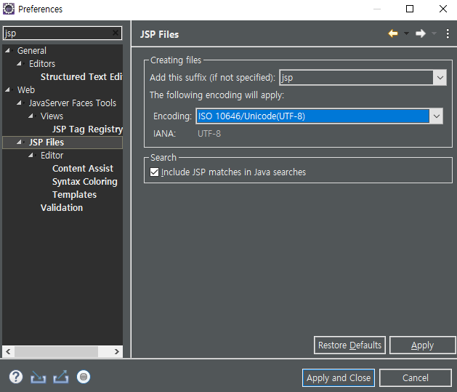457x392 pixels.
Task: Collapse the Views tree node
Action: 31,116
